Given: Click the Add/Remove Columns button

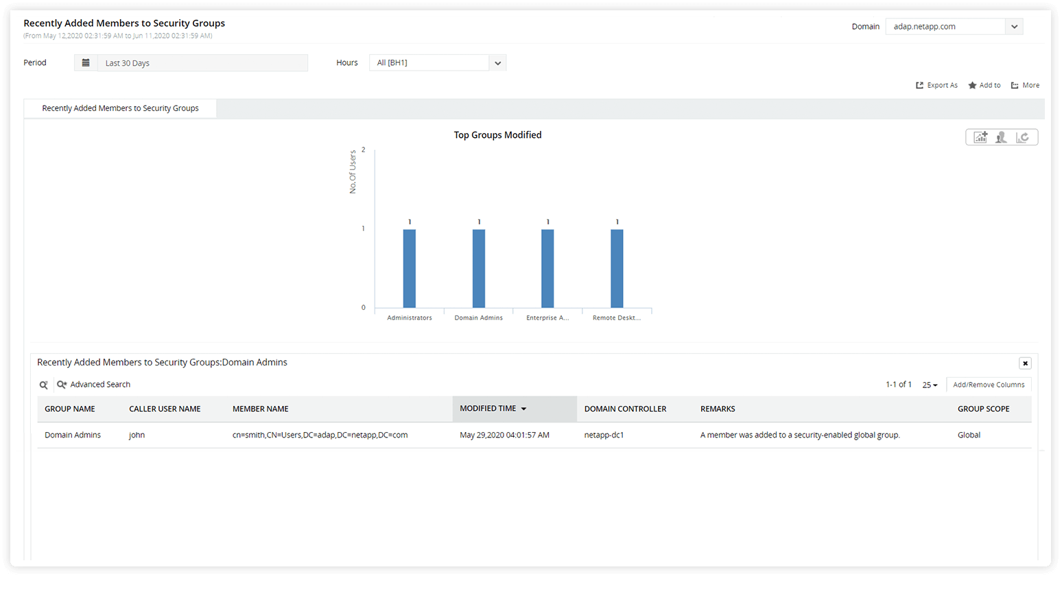Looking at the screenshot, I should coord(989,384).
